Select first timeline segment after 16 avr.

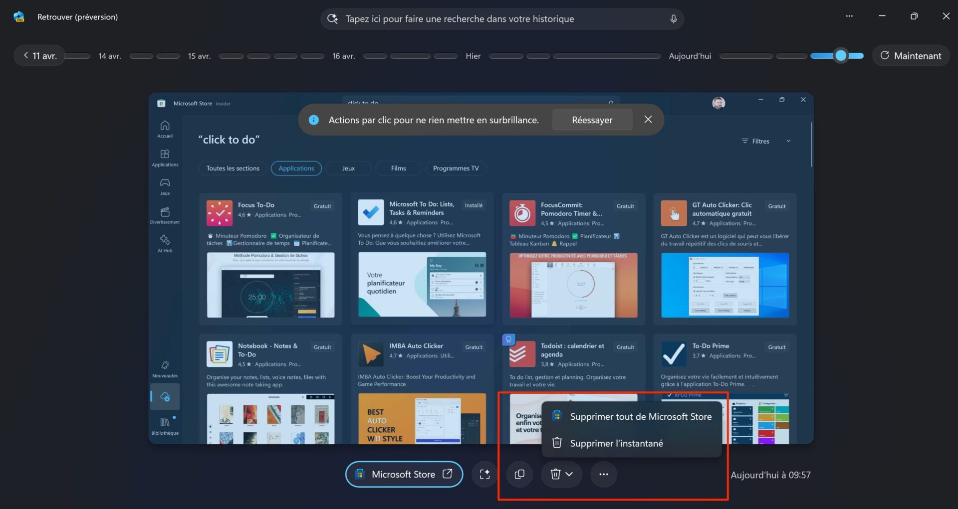point(375,56)
